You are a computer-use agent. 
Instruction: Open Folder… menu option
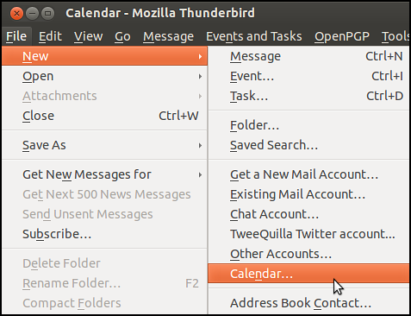[x=308, y=125]
